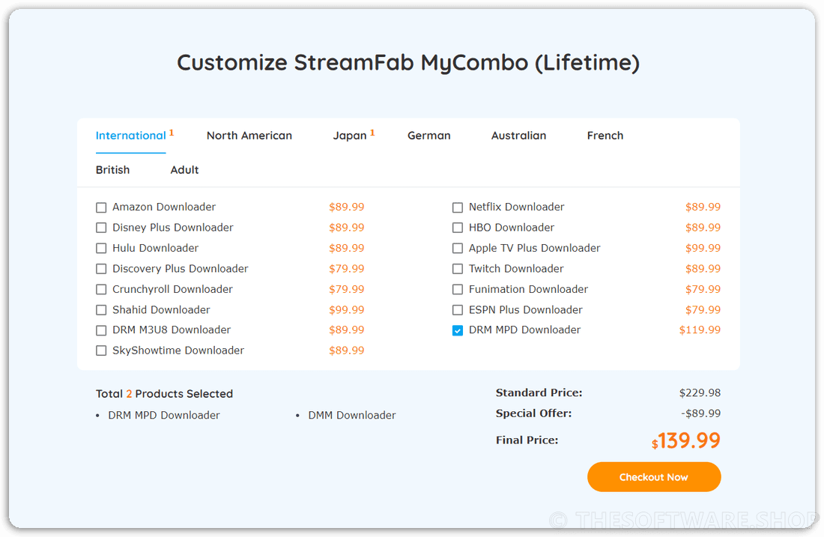Click the Shahid Downloader $99.99 price
Image resolution: width=824 pixels, height=537 pixels.
[346, 310]
